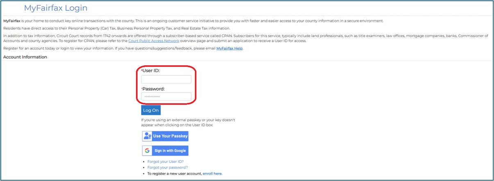The image size is (494, 181).
Task: Click the Log On button
Action: 151,110
